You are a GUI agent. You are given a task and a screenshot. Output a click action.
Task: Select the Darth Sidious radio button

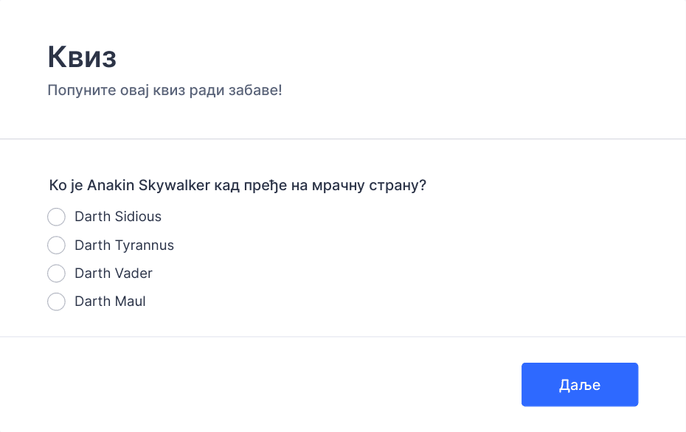tap(57, 217)
